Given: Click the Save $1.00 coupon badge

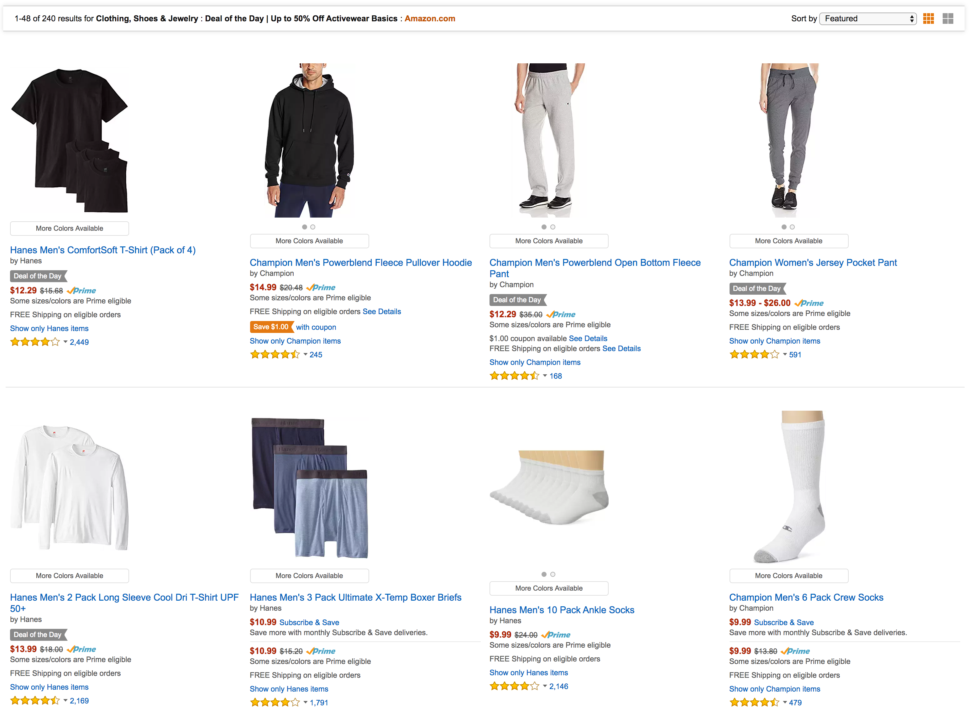Looking at the screenshot, I should coord(271,327).
